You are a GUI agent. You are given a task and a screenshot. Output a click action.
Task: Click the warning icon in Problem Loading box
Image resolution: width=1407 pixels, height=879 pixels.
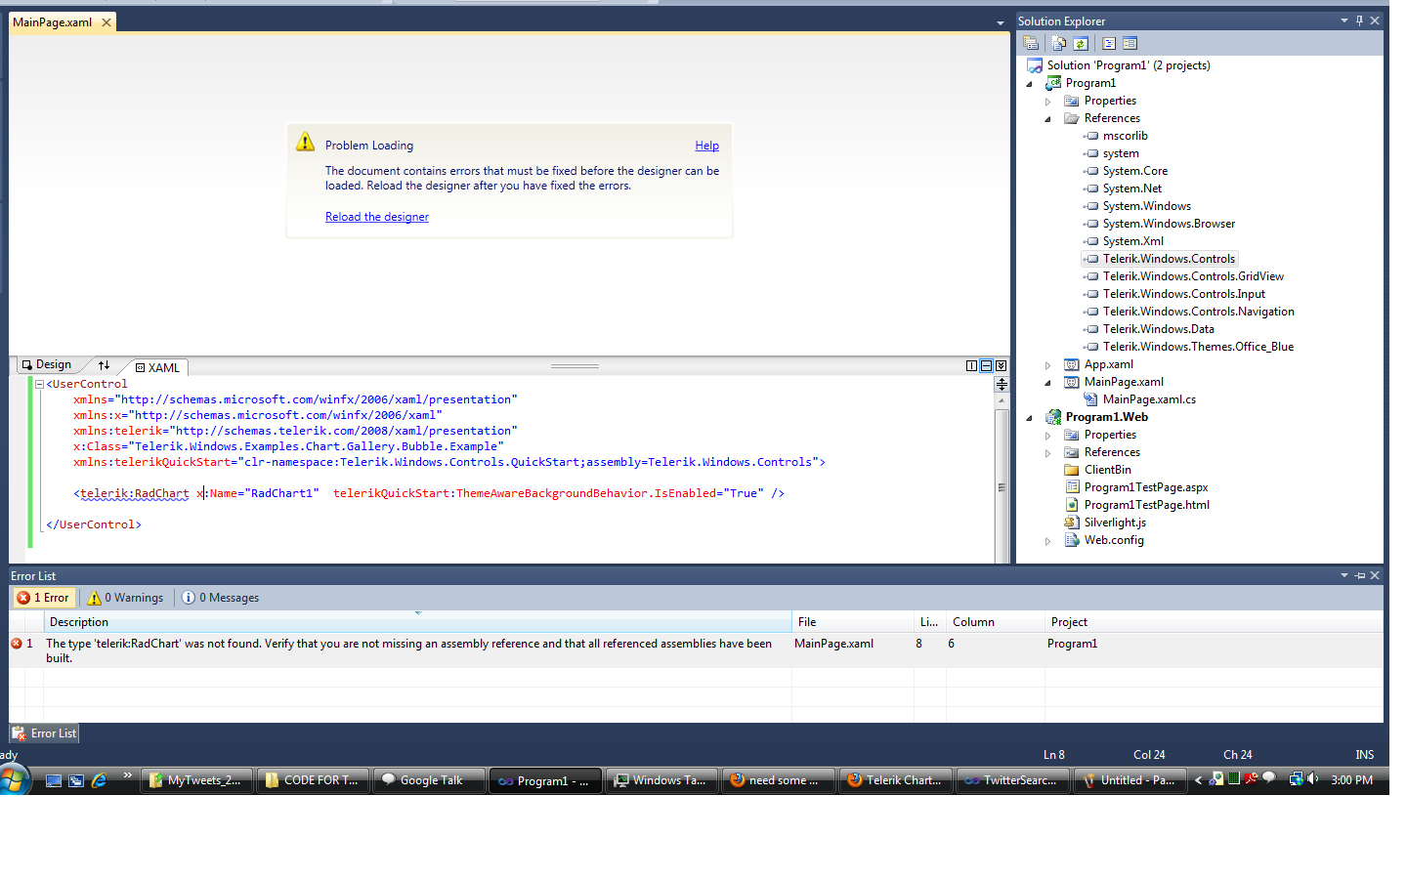(305, 142)
